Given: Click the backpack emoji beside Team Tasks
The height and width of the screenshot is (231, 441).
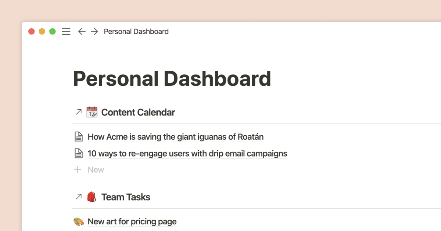Looking at the screenshot, I should pos(92,197).
